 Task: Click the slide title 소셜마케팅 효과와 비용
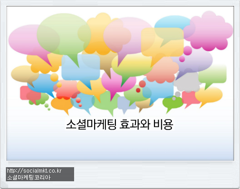pyautogui.click(x=120, y=124)
